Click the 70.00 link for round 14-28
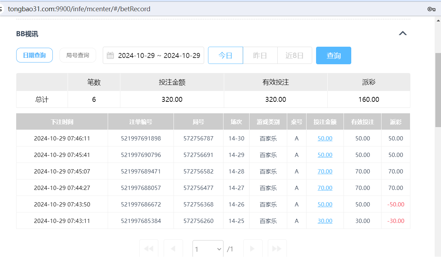This screenshot has width=441, height=257. (325, 171)
